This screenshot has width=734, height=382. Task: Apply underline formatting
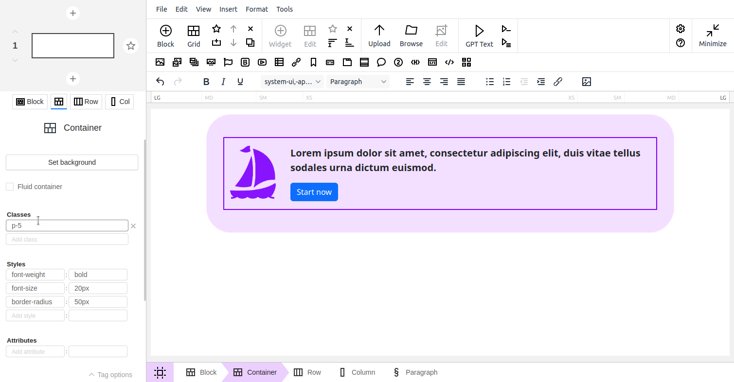click(x=240, y=82)
